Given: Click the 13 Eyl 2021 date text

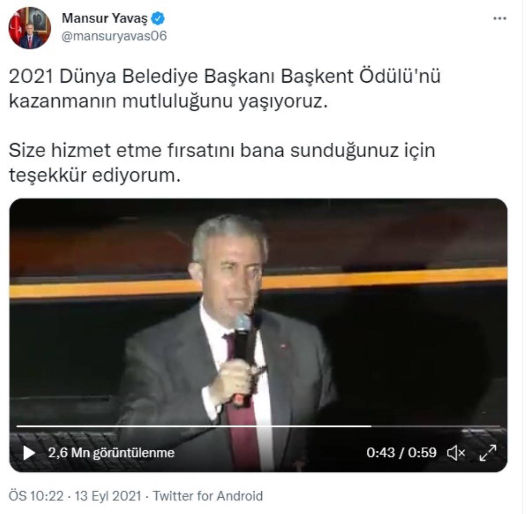Looking at the screenshot, I should 108,496.
